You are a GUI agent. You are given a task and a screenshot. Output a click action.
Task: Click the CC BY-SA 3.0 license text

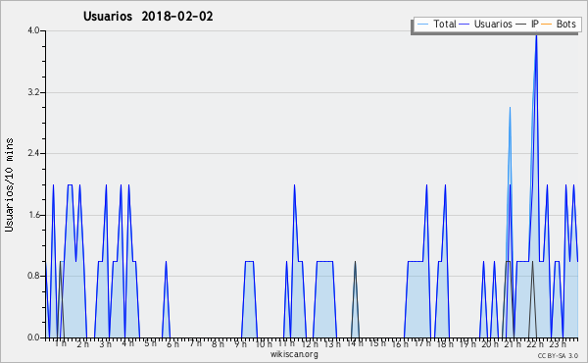[558, 355]
